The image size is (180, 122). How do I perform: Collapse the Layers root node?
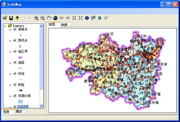(x=5, y=26)
